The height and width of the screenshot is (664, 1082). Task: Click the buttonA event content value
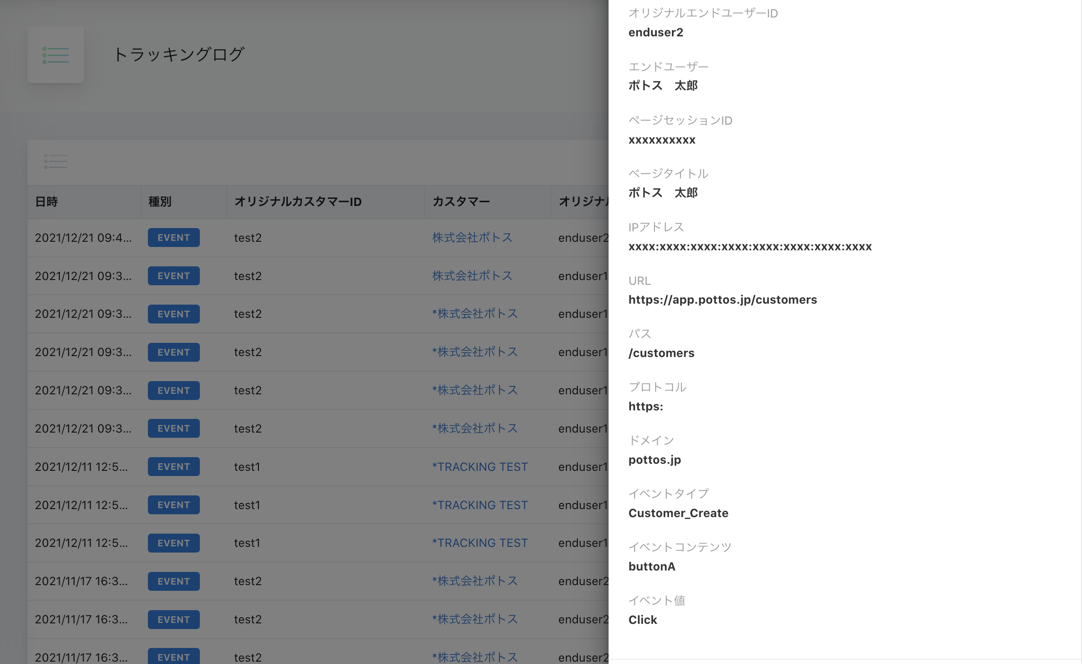[x=652, y=567]
